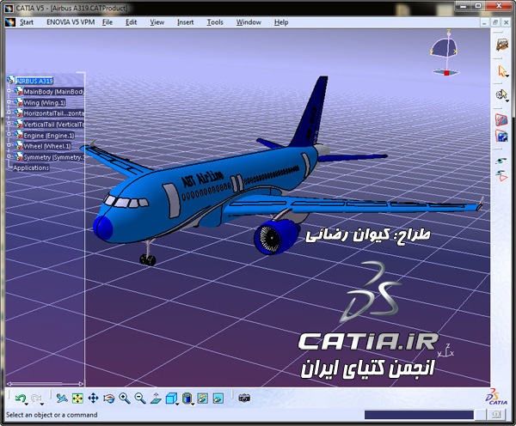Activate Fly Mode airplane icon

(x=62, y=399)
